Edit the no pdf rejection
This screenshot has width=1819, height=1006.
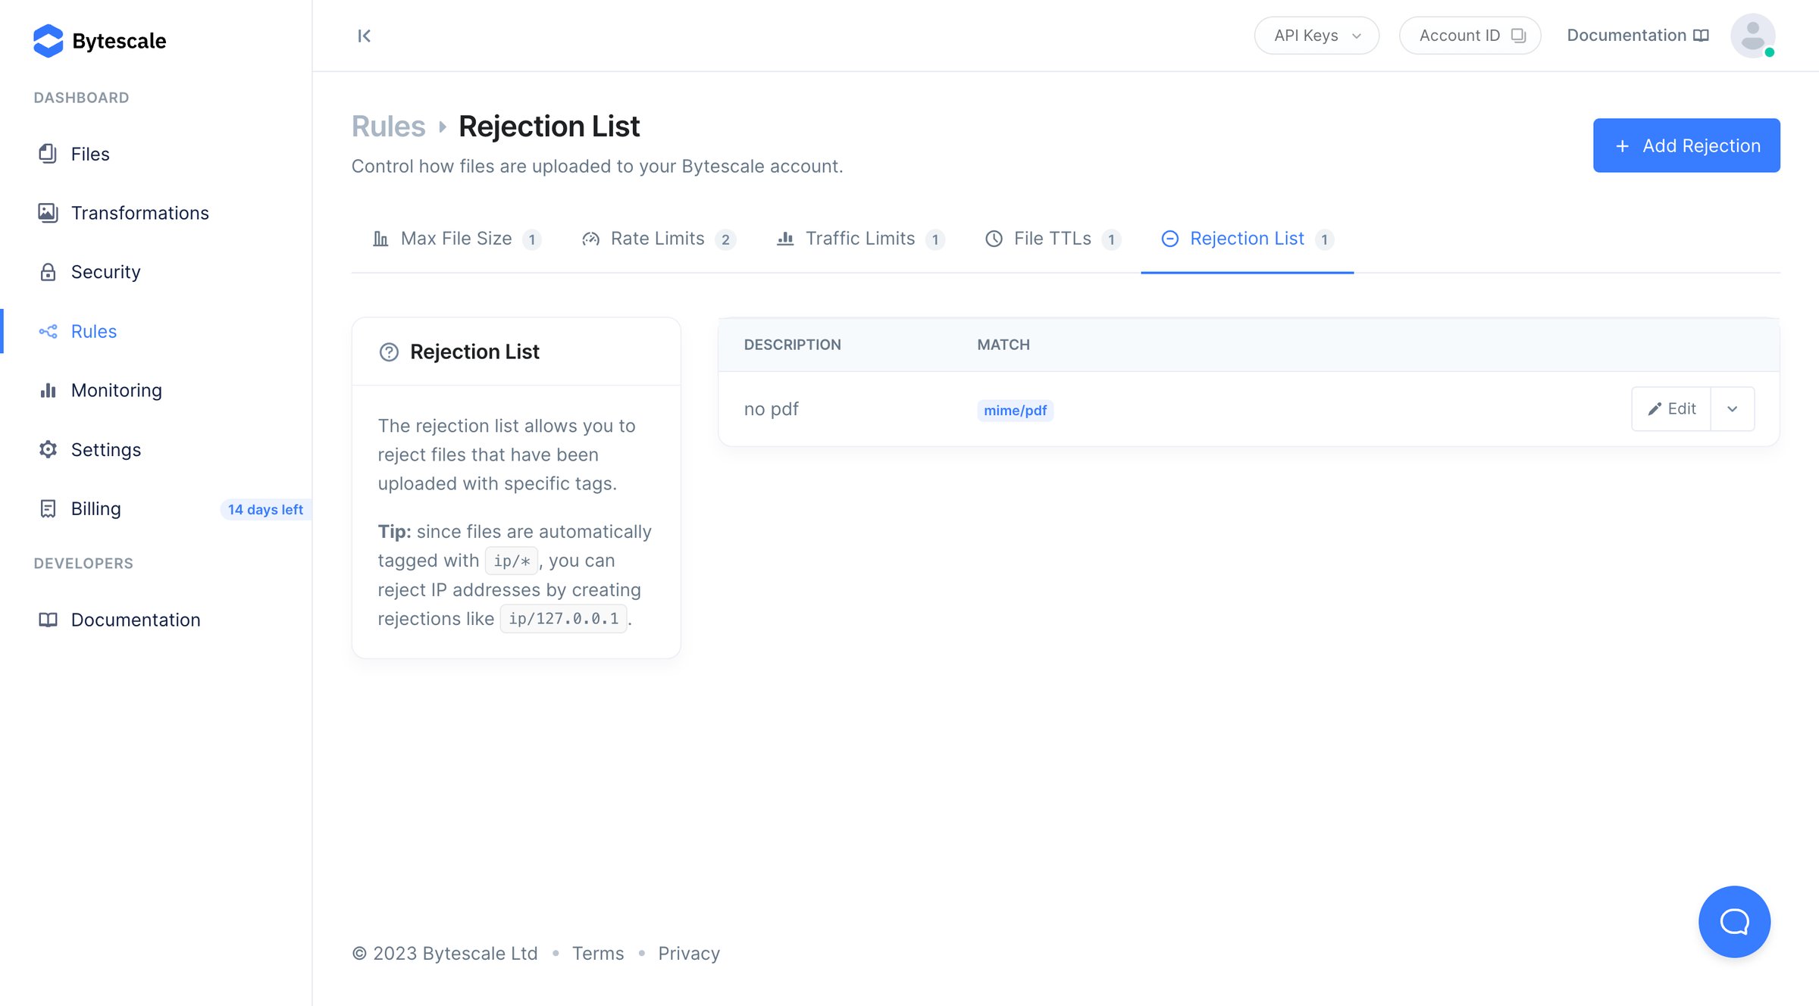click(1671, 409)
